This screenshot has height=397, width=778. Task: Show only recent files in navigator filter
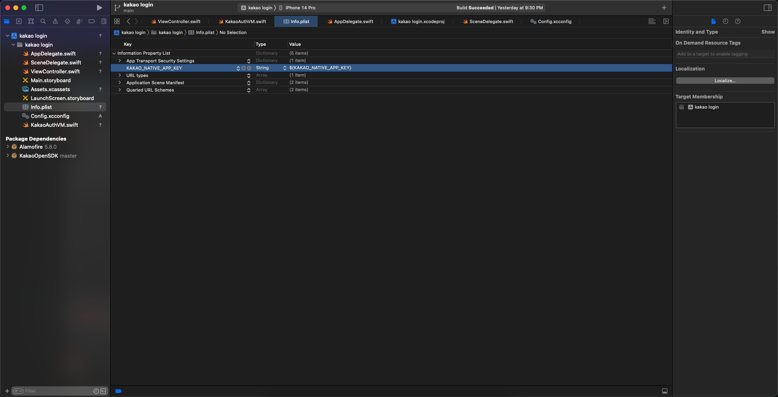96,391
